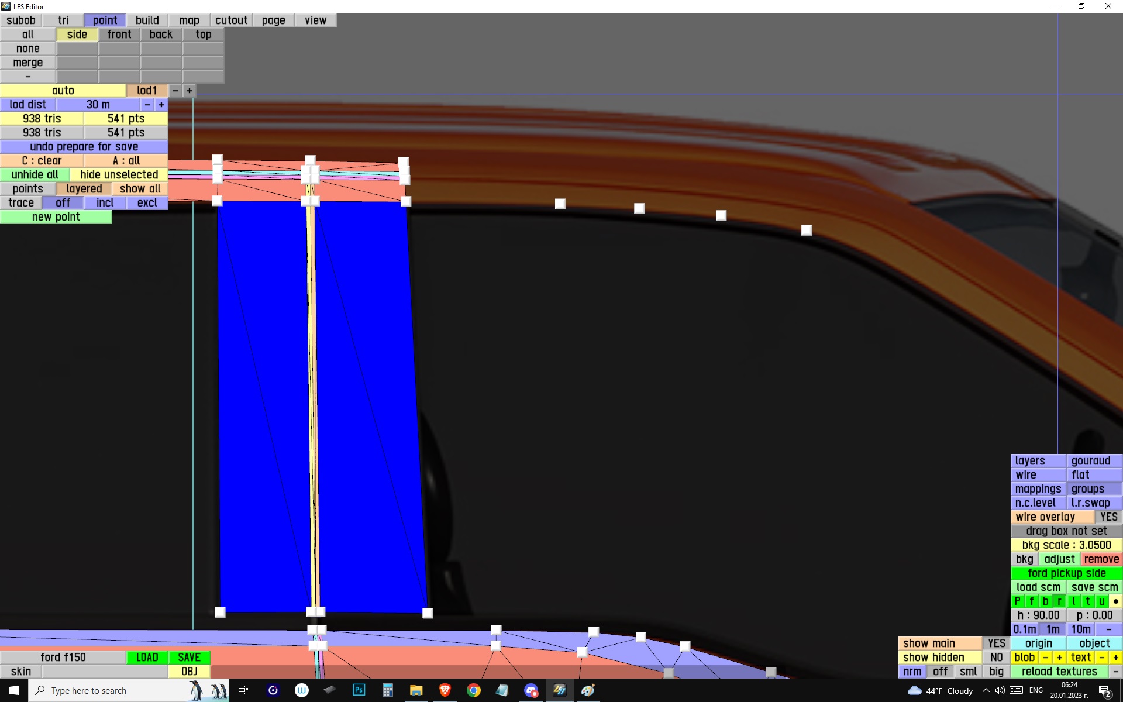
Task: Show hidden system tray icons chevron
Action: pyautogui.click(x=986, y=690)
